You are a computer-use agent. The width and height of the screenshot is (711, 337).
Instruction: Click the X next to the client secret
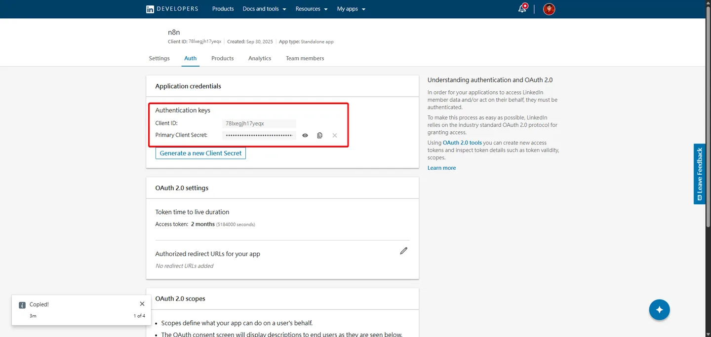click(334, 135)
